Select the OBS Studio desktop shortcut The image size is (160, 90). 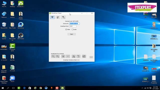click(20, 36)
